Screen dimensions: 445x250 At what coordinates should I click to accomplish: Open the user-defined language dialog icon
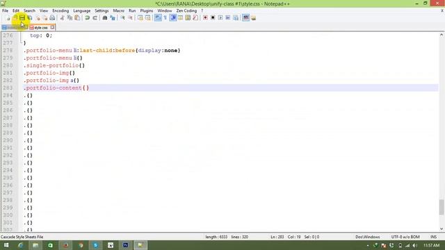181,18
